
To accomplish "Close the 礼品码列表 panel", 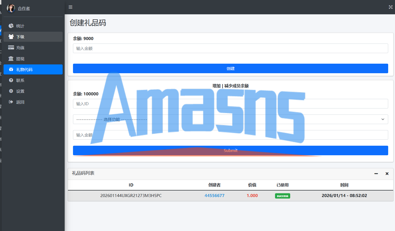I will (x=387, y=174).
